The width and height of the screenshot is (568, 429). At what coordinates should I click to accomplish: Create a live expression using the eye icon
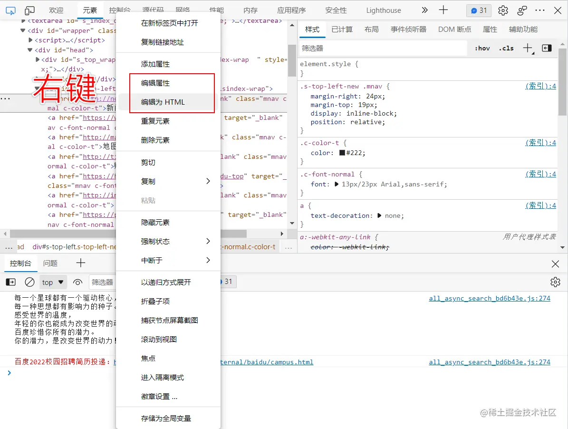pyautogui.click(x=78, y=282)
